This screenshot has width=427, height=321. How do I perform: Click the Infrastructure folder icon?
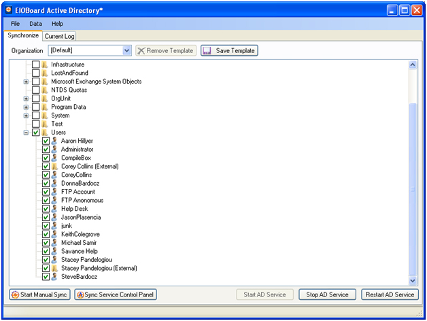coord(45,65)
